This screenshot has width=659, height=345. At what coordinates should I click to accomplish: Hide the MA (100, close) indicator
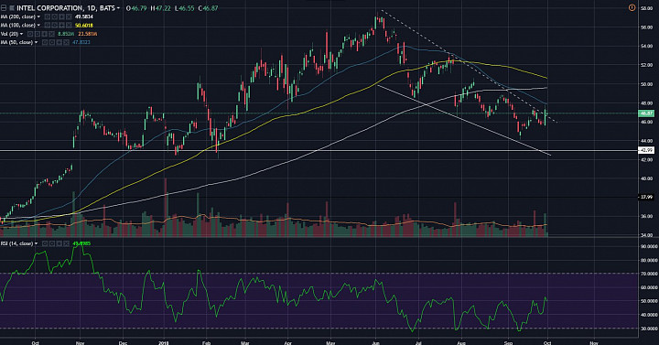[x=48, y=26]
